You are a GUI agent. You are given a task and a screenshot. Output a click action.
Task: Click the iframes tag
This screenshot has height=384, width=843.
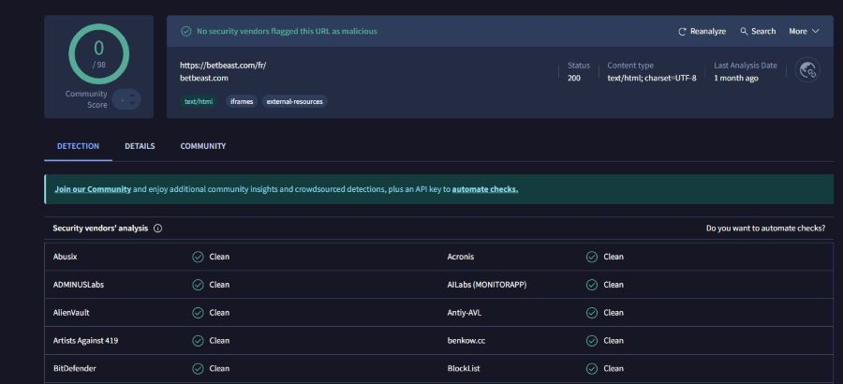pos(242,101)
